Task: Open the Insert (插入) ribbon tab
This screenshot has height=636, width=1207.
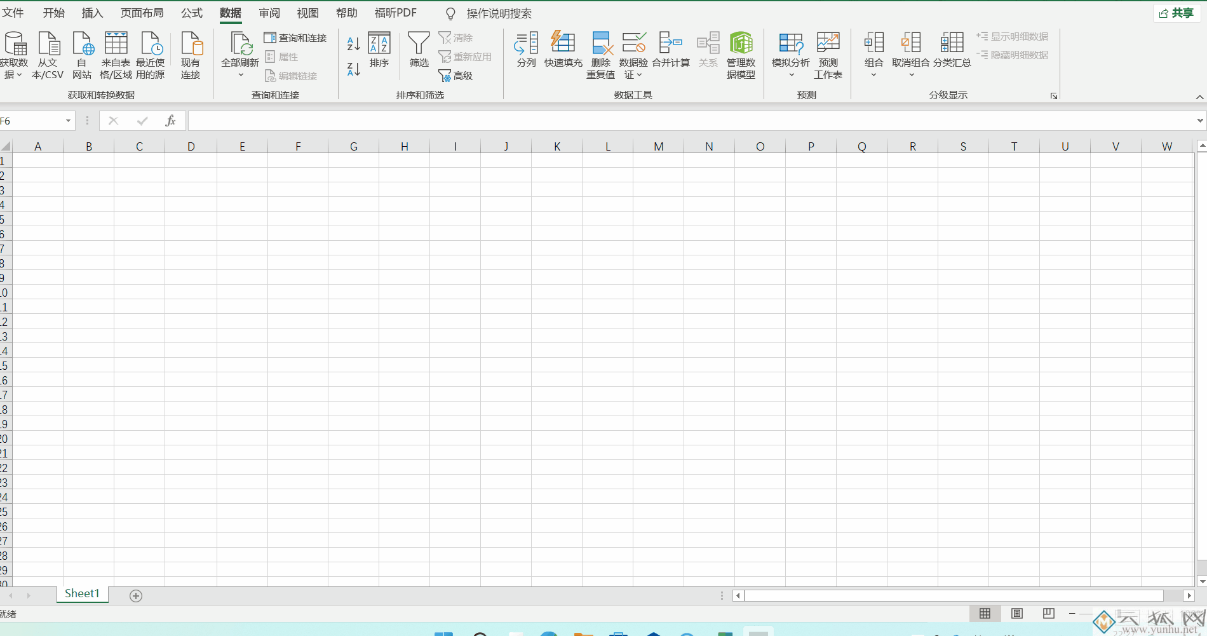Action: point(92,13)
